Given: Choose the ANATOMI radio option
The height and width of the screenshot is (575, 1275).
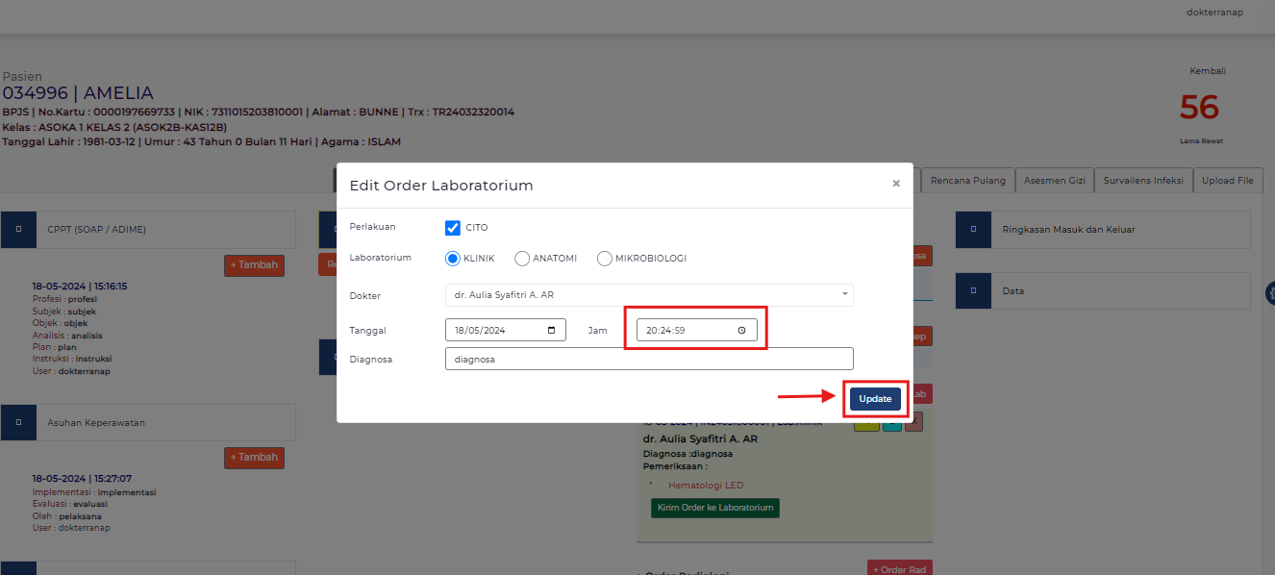Looking at the screenshot, I should pos(522,258).
